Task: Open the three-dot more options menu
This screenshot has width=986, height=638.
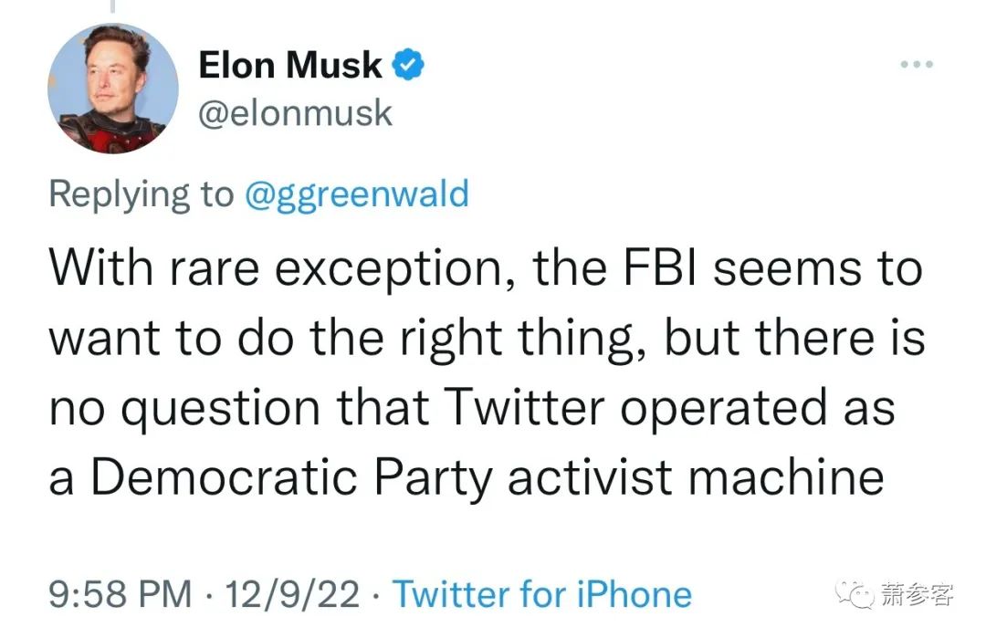Action: click(917, 64)
